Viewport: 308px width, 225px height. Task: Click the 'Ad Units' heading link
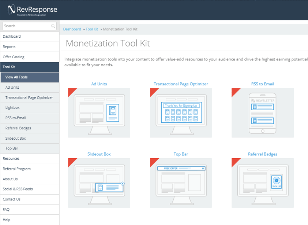tap(99, 84)
